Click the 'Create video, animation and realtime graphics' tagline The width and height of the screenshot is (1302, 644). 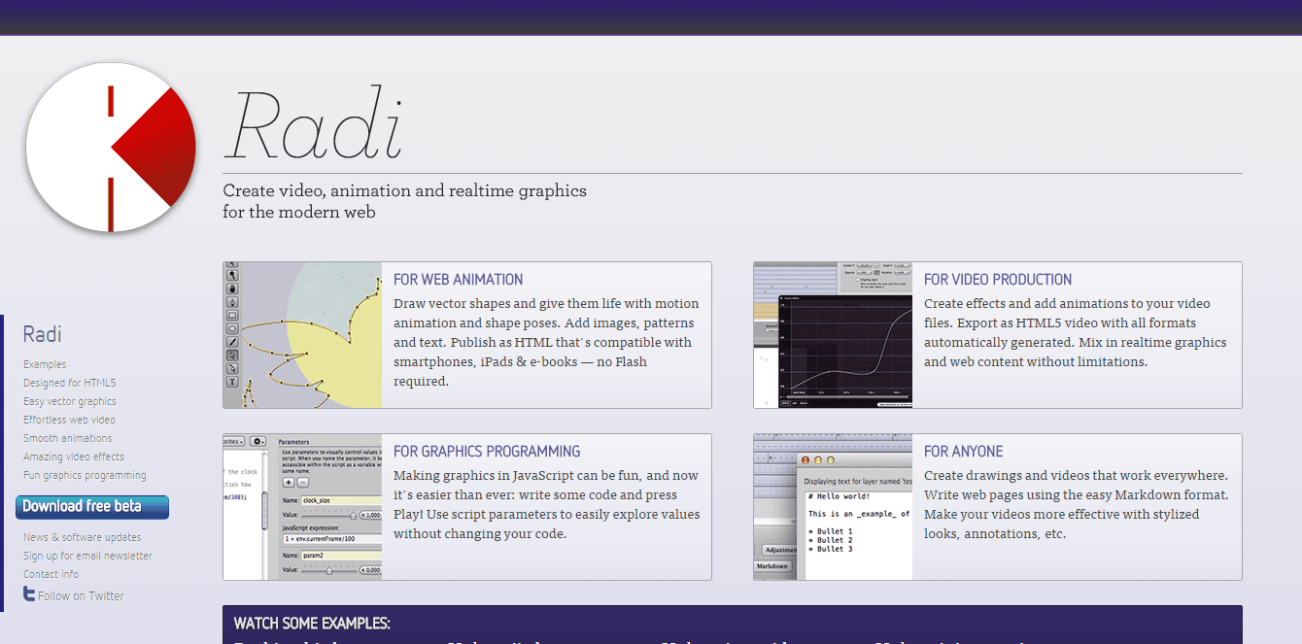pyautogui.click(x=405, y=201)
